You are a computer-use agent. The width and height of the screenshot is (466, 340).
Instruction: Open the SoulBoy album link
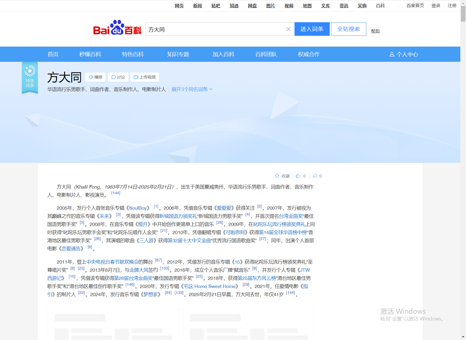click(138, 208)
